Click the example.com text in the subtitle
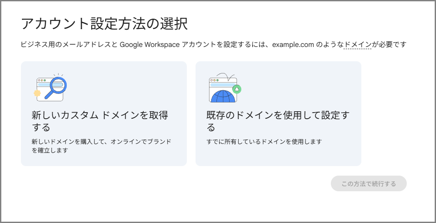The image size is (436, 223). pyautogui.click(x=292, y=44)
